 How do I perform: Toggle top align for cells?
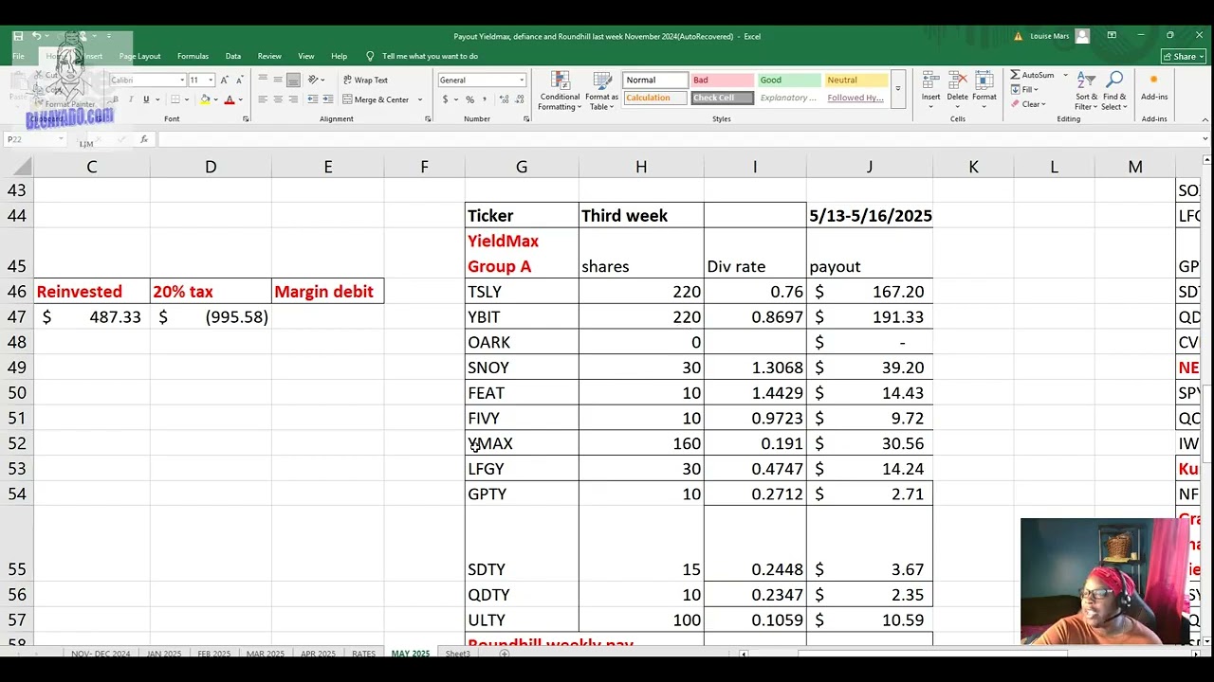click(264, 80)
